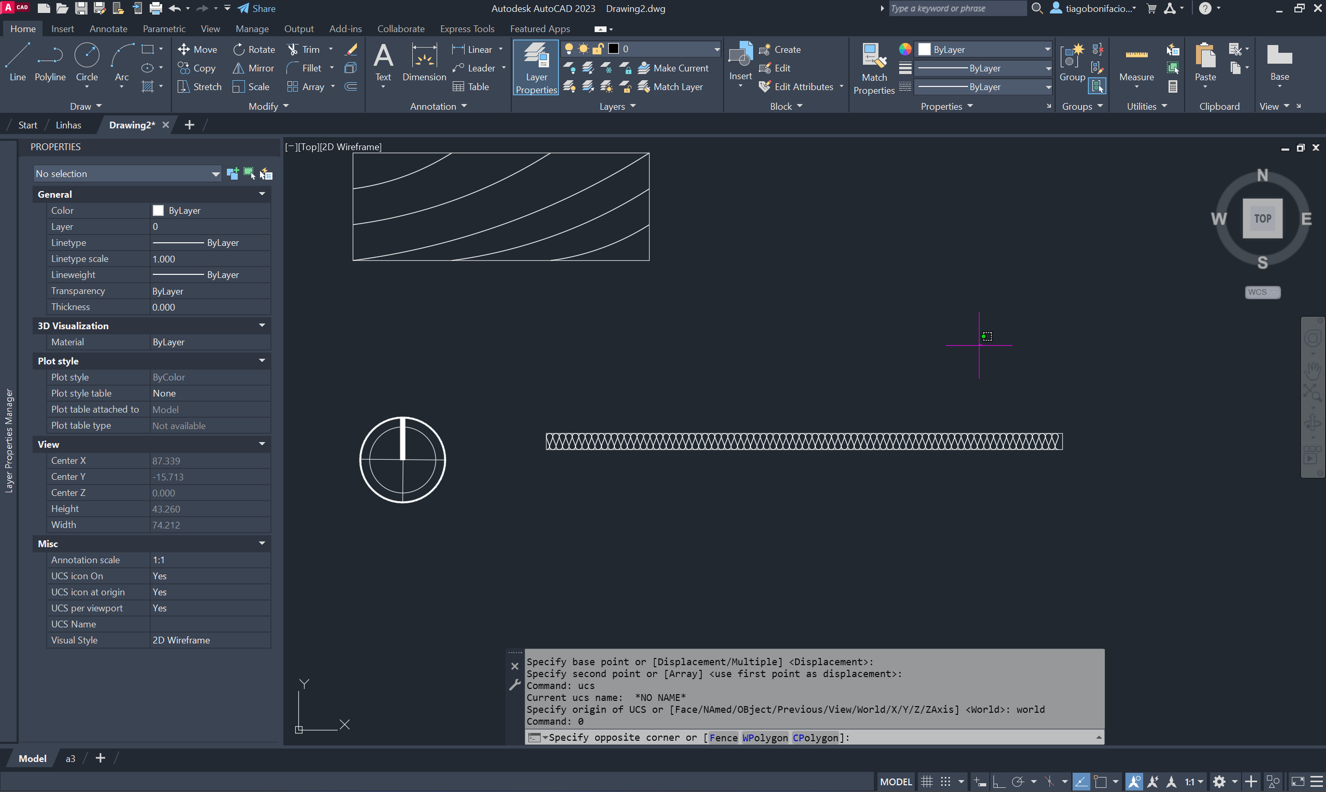Toggle snap mode in status bar
Image resolution: width=1326 pixels, height=792 pixels.
click(945, 781)
